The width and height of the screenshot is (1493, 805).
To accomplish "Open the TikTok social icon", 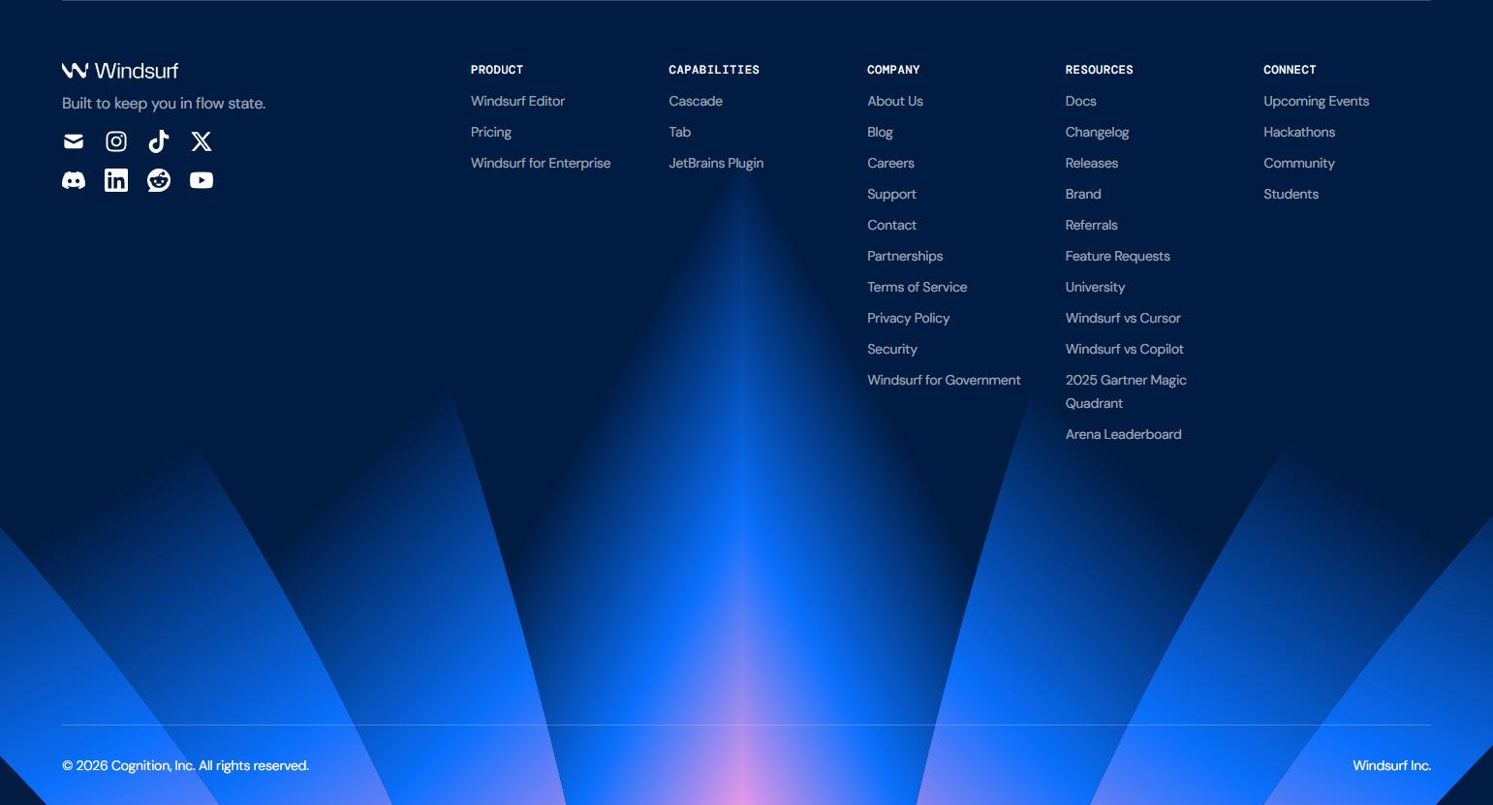I will click(x=159, y=141).
